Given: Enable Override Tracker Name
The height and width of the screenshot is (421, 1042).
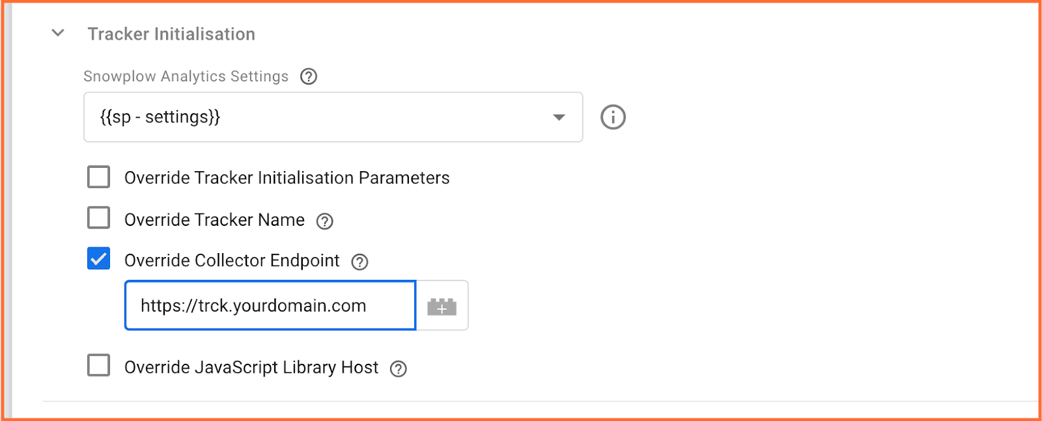Looking at the screenshot, I should [x=98, y=219].
